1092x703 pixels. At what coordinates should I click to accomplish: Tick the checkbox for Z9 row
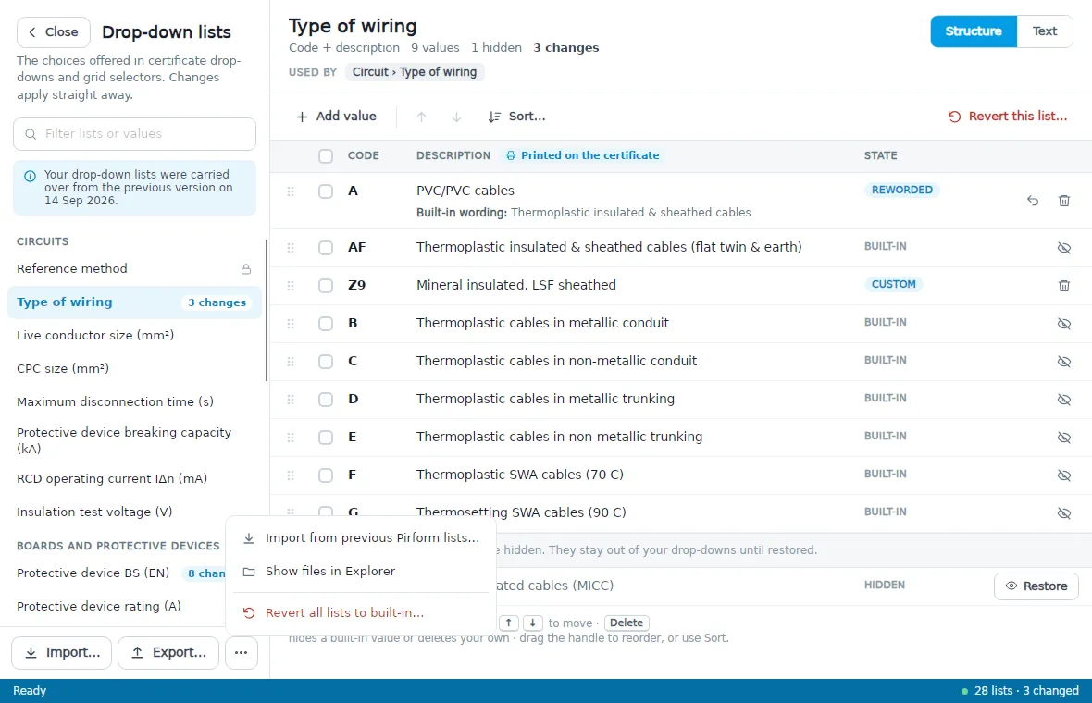(325, 286)
